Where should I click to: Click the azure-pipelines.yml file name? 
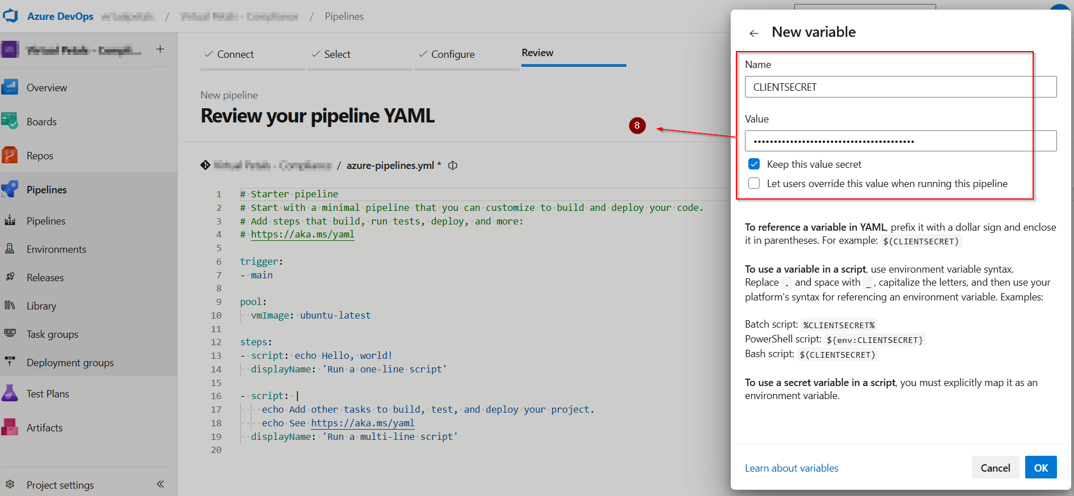pos(390,166)
